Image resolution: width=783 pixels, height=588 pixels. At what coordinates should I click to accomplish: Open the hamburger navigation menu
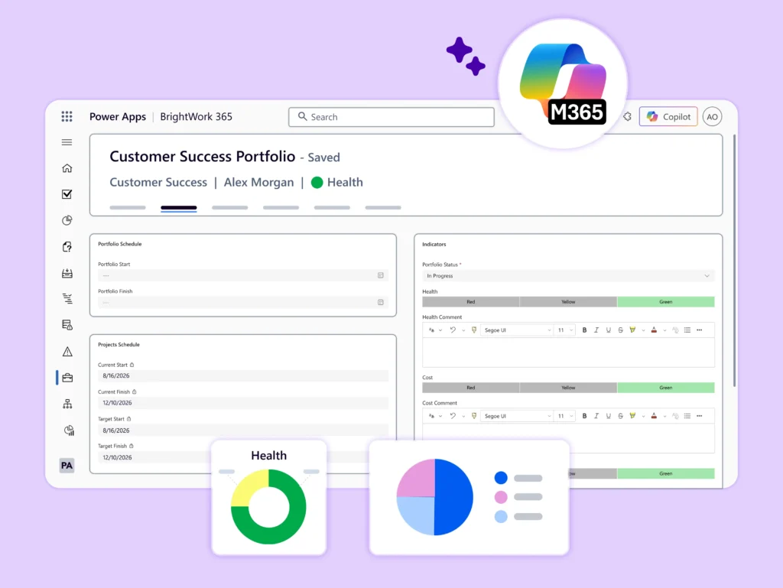67,141
